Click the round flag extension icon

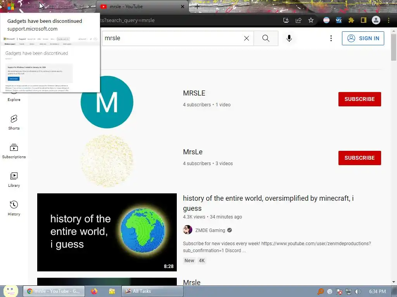point(326,20)
